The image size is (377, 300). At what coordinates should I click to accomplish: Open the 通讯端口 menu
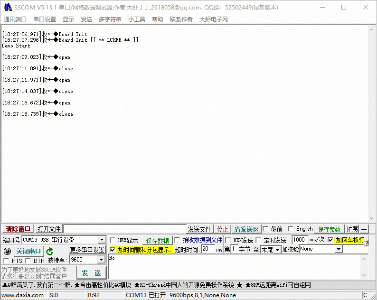[x=15, y=19]
